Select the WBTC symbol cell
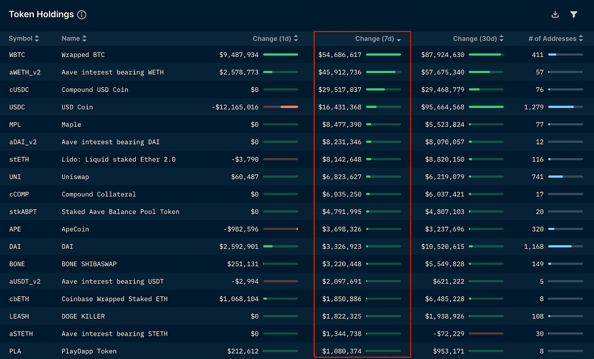Screen dimensions: 594x359 click(17, 55)
